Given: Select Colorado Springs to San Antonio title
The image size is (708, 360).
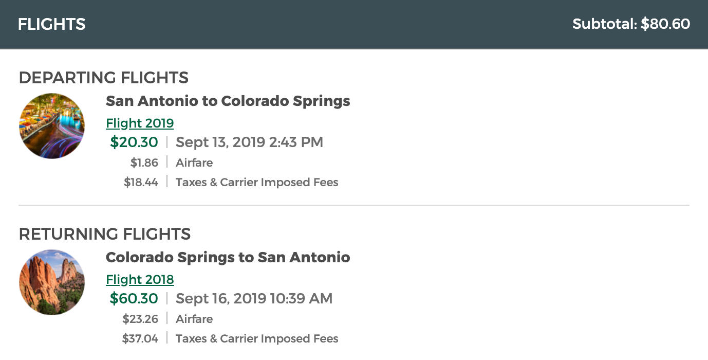Looking at the screenshot, I should click(x=228, y=257).
